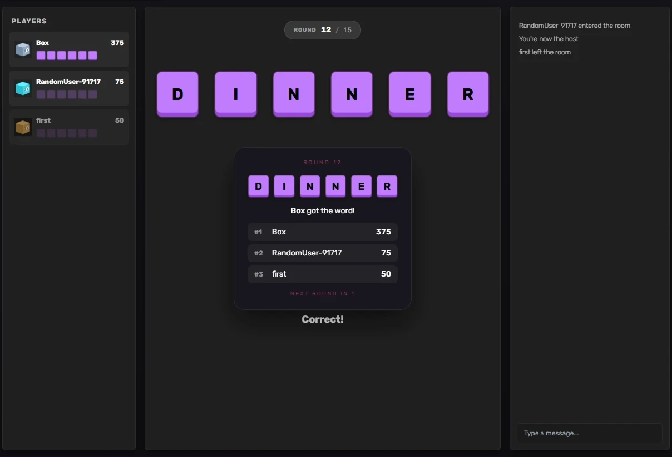Click the 'first left the room' chat message
The image size is (672, 457).
545,52
